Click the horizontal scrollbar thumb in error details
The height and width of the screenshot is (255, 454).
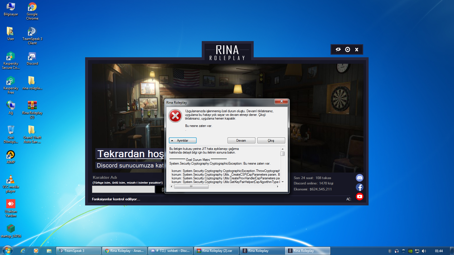click(191, 186)
